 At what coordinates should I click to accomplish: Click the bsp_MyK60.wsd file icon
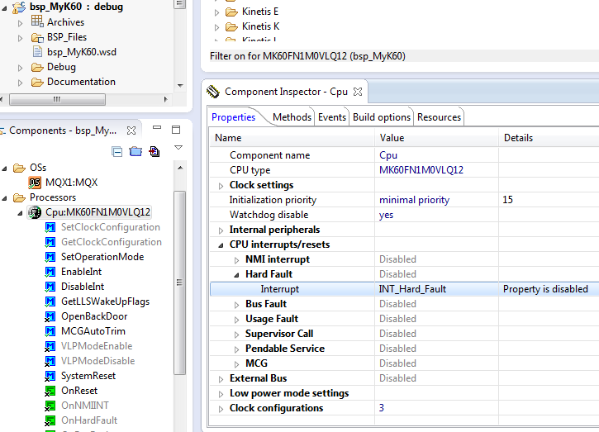37,52
